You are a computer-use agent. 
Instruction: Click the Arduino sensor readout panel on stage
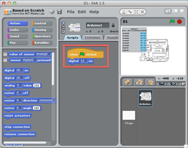(134, 40)
